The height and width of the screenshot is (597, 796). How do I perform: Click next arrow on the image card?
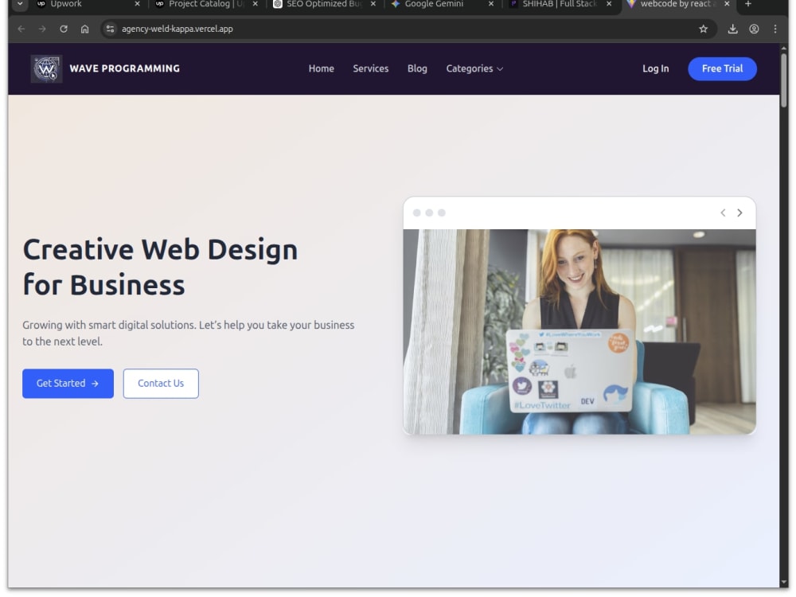(739, 213)
